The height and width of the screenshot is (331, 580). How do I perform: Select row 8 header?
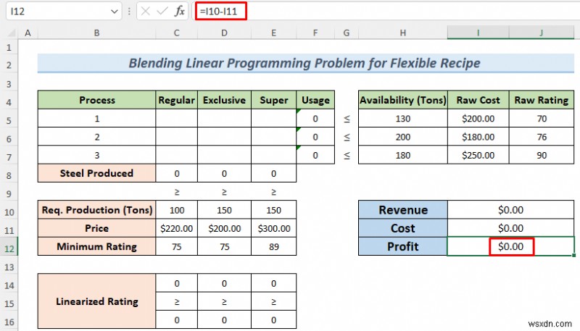(9, 175)
